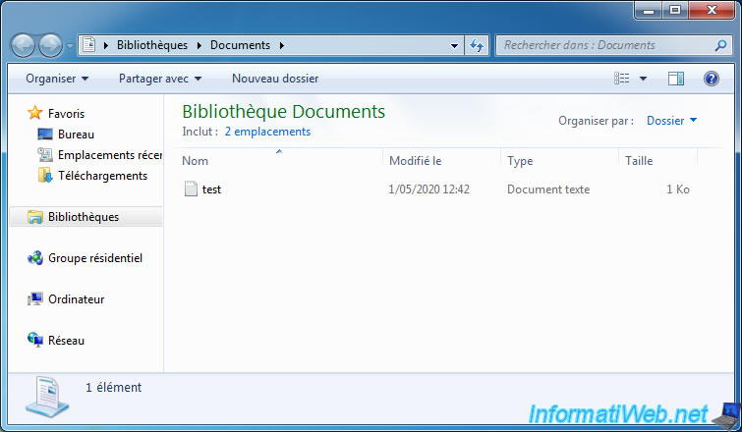This screenshot has height=432, width=742.
Task: Click the Document texte type cell
Action: point(548,189)
